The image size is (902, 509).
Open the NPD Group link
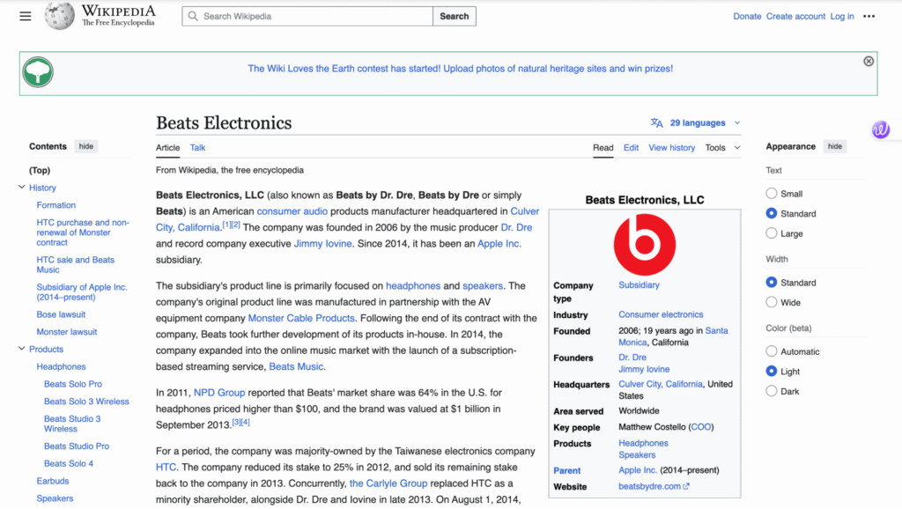point(219,392)
